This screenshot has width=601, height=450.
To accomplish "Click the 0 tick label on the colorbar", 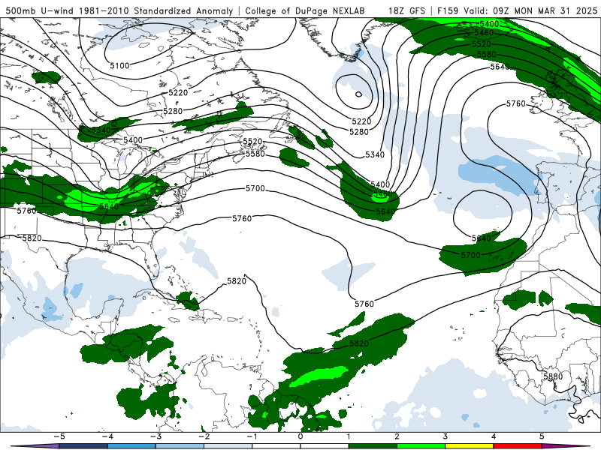I will (x=300, y=436).
